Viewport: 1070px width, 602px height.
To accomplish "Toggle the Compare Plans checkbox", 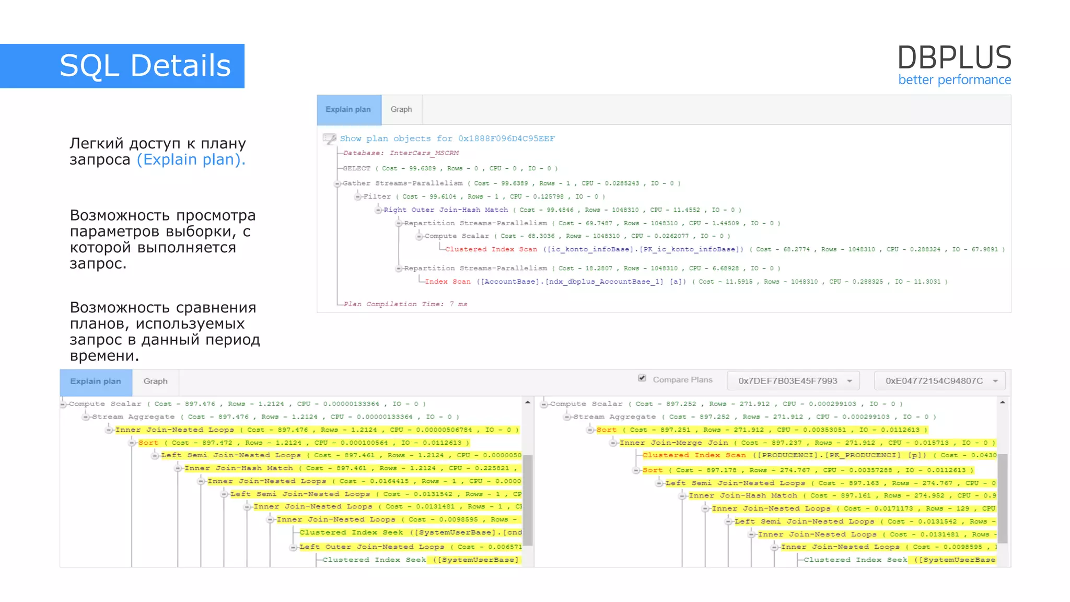I will (x=642, y=378).
